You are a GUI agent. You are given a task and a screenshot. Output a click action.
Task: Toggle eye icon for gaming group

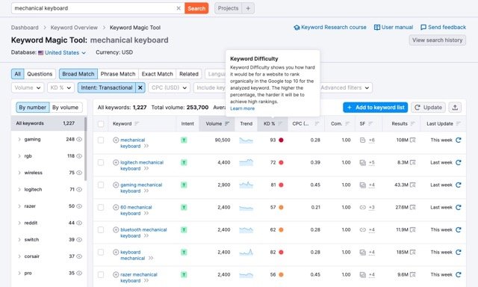coord(79,139)
